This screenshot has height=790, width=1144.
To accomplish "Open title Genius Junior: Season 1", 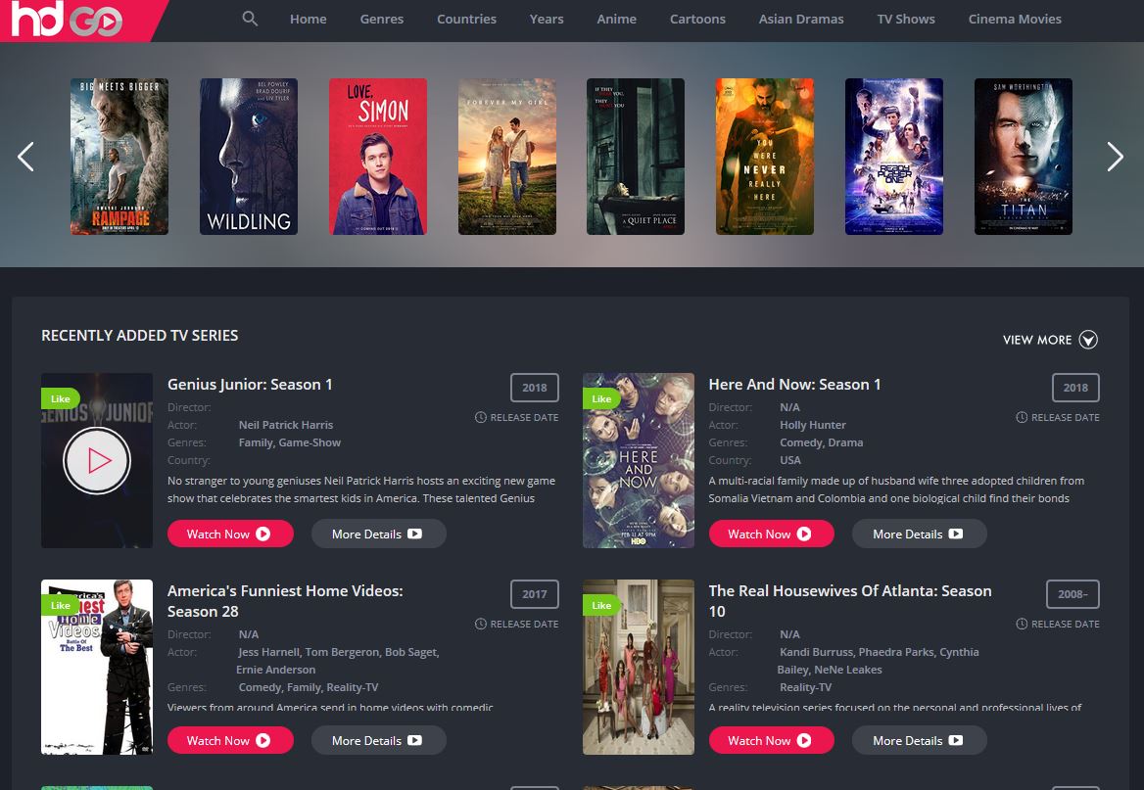I will pyautogui.click(x=251, y=385).
